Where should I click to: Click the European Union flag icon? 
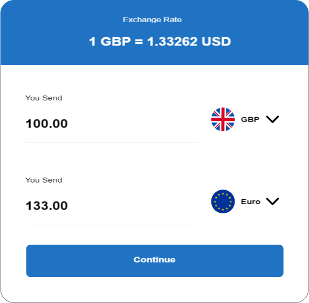click(x=223, y=201)
